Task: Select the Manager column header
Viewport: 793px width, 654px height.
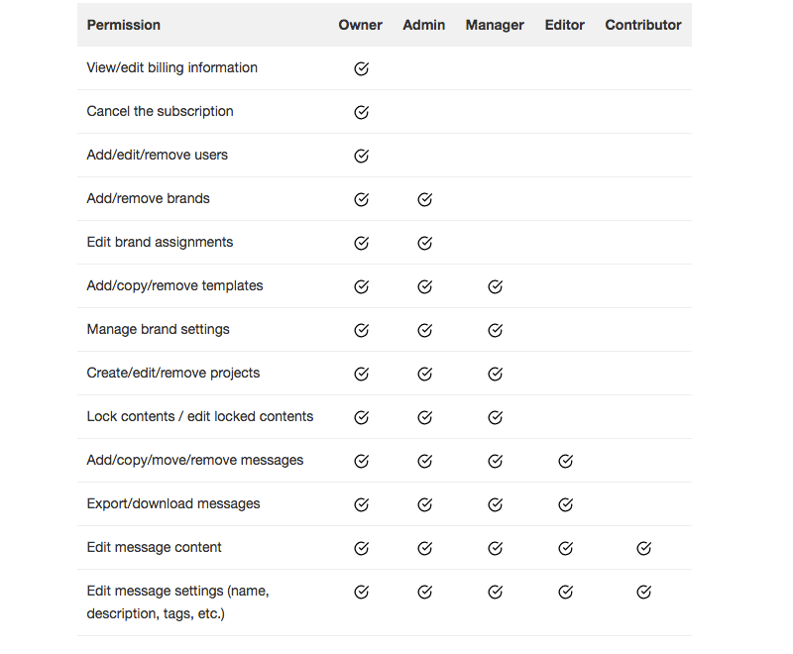Action: click(x=495, y=25)
